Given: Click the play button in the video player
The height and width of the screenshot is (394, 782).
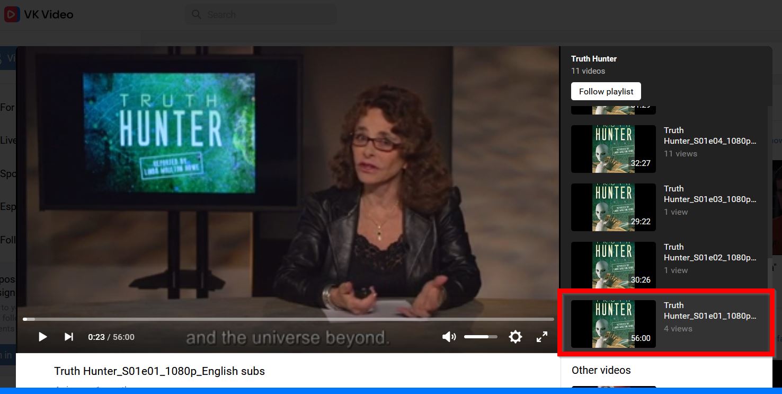Looking at the screenshot, I should [x=43, y=337].
